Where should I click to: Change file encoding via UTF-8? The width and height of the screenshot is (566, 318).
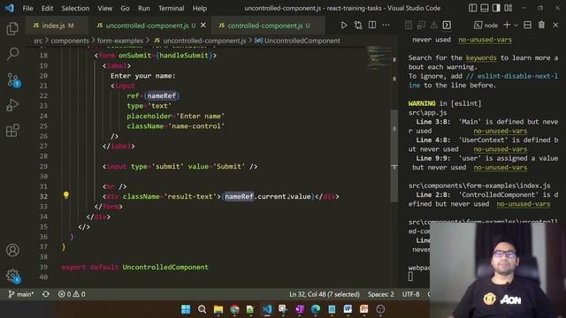(x=410, y=294)
